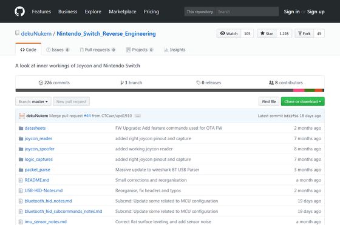Image resolution: width=340 pixels, height=225 pixels.
Task: Click the This repository search scope label
Action: [200, 12]
